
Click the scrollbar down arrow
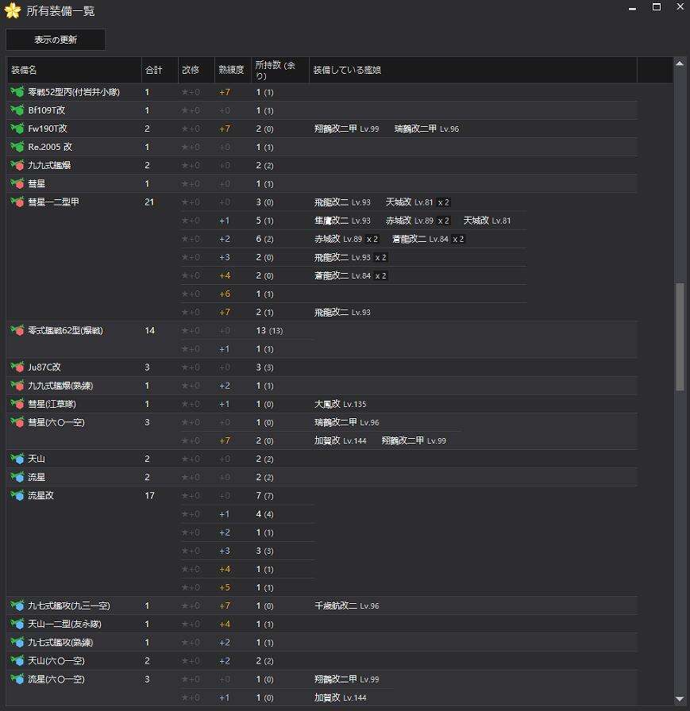pos(680,699)
